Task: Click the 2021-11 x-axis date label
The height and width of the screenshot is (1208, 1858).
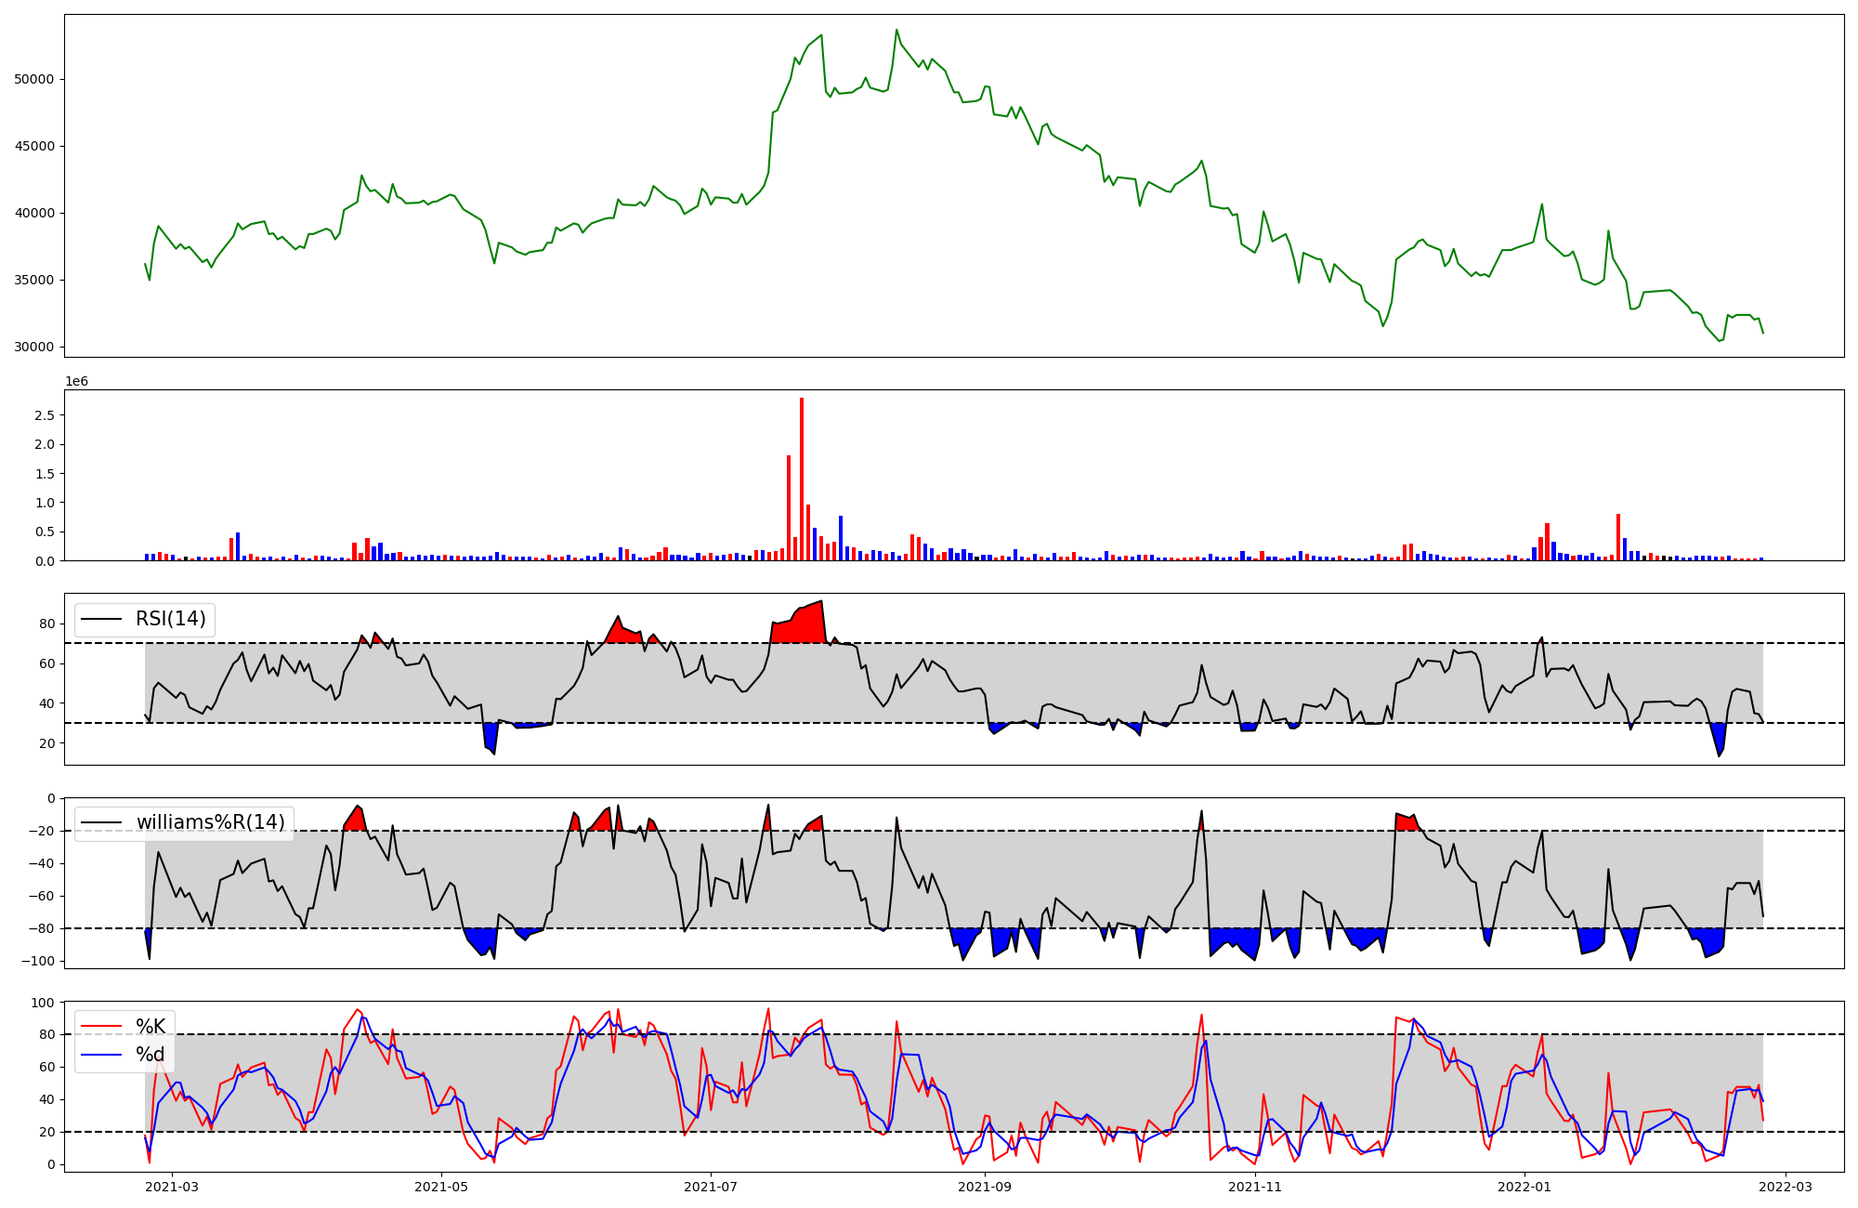Action: click(x=1255, y=1186)
